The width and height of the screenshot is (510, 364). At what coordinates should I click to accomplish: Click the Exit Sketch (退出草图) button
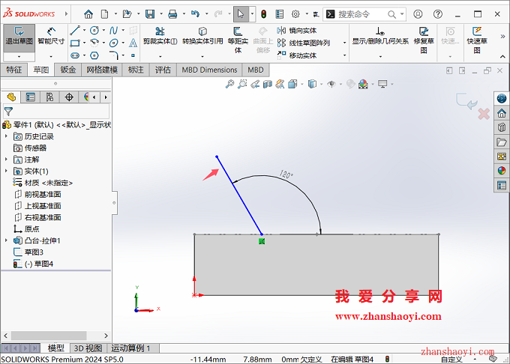(19, 37)
